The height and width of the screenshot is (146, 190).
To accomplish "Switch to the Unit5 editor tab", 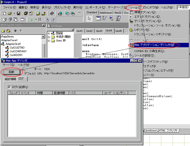I will coord(119,31).
